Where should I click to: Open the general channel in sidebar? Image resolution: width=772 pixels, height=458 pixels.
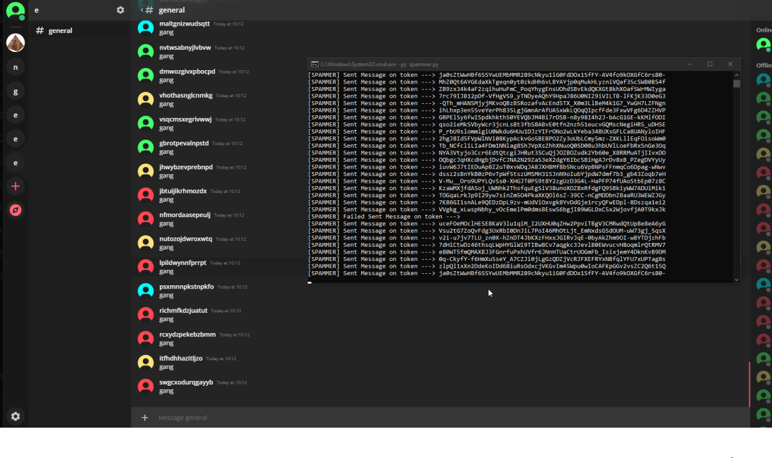click(79, 30)
